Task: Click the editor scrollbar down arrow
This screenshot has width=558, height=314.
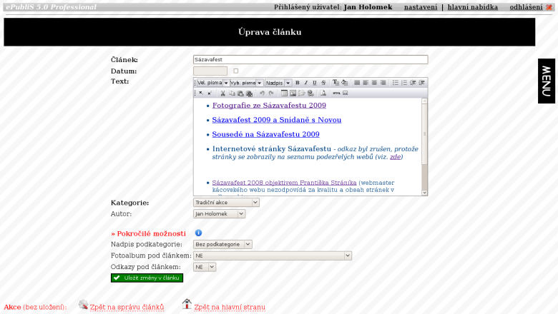Action: 424,193
